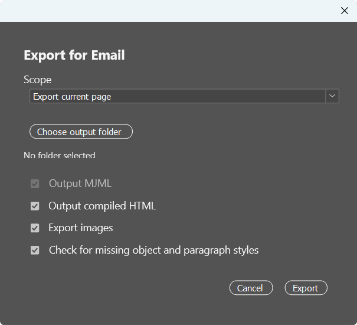Toggle the Export images checkbox

35,228
